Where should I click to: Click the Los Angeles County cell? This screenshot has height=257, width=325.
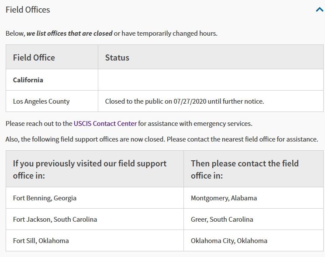(x=52, y=101)
